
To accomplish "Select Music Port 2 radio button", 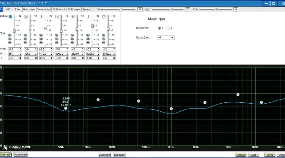I will (168, 28).
